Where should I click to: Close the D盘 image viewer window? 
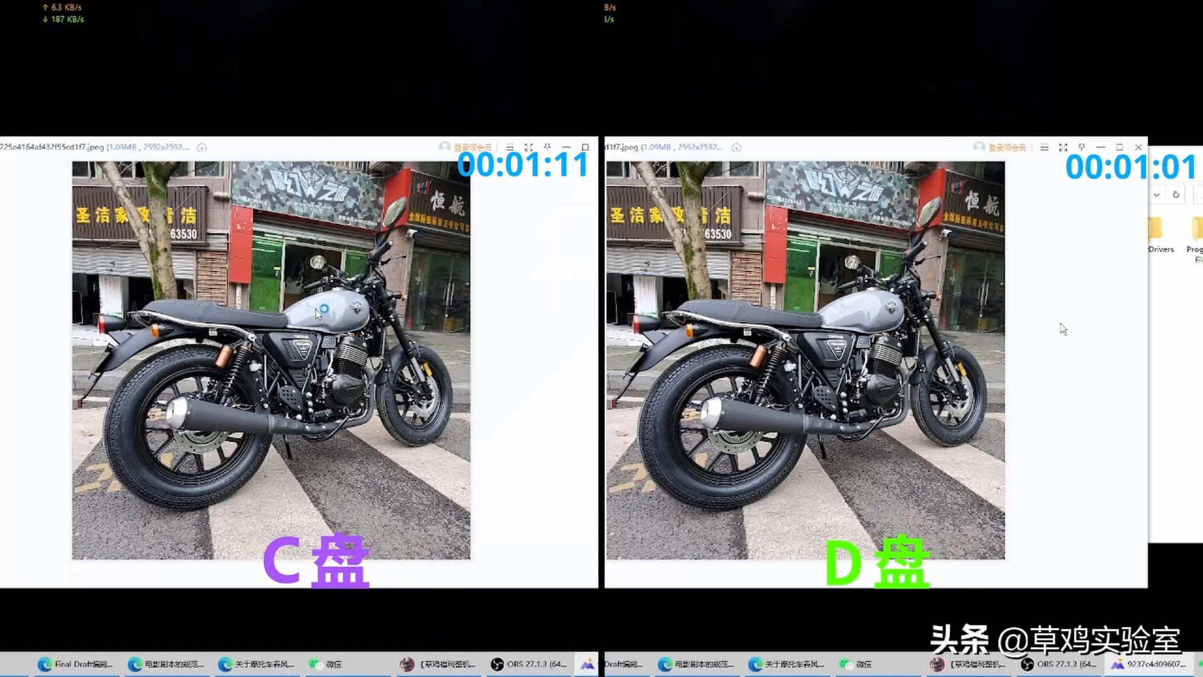point(1138,147)
